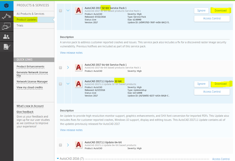Open Access Control link for AutoCAD 2016
235x161 pixels.
pyautogui.click(x=221, y=159)
